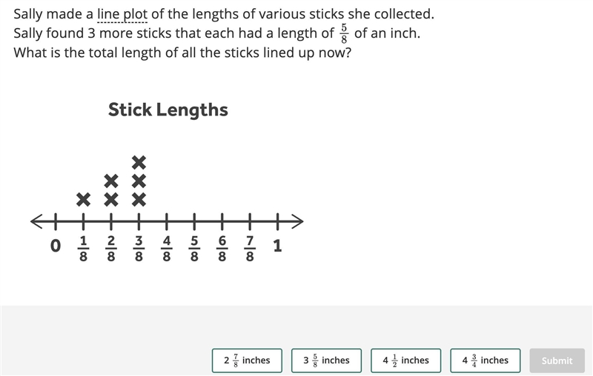This screenshot has height=376, width=593.
Task: Open the 'line plot' glossary link
Action: [x=122, y=14]
